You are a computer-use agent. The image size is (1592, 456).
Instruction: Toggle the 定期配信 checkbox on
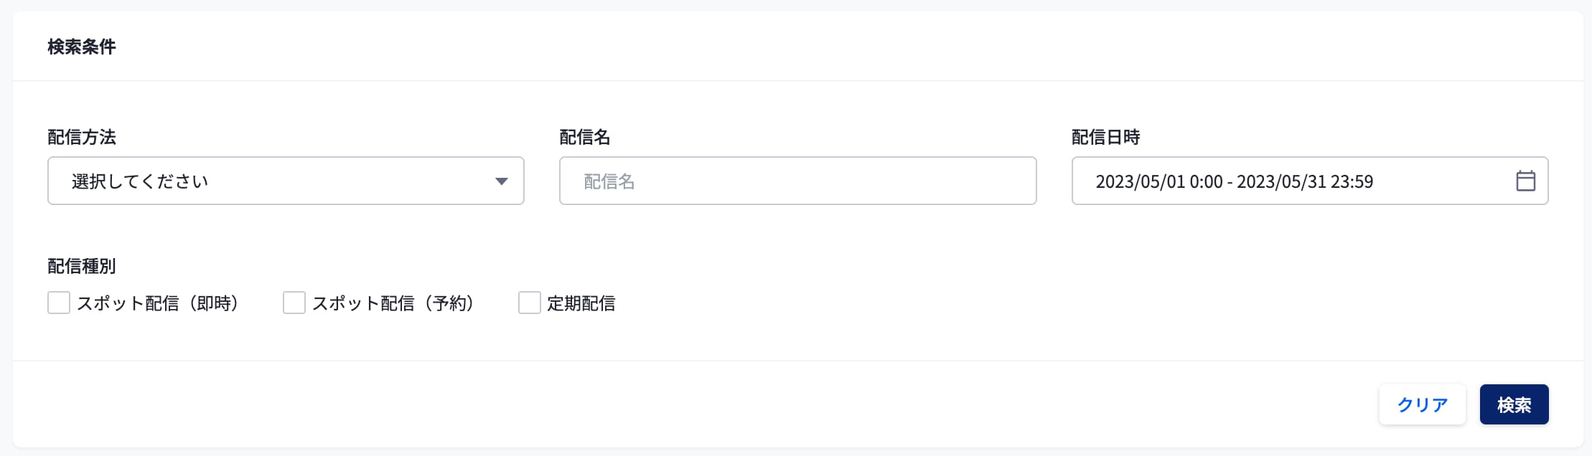[529, 303]
